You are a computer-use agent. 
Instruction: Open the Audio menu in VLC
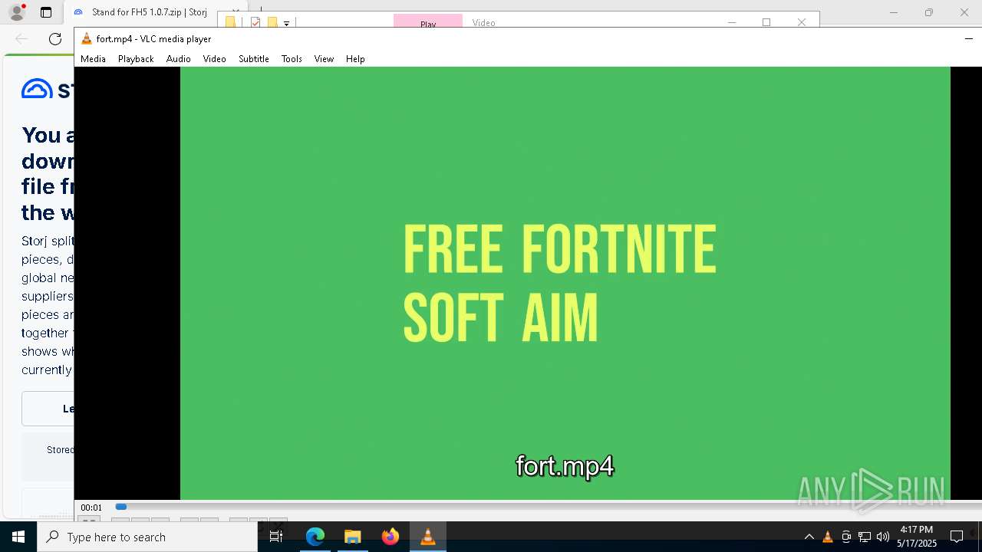[178, 59]
